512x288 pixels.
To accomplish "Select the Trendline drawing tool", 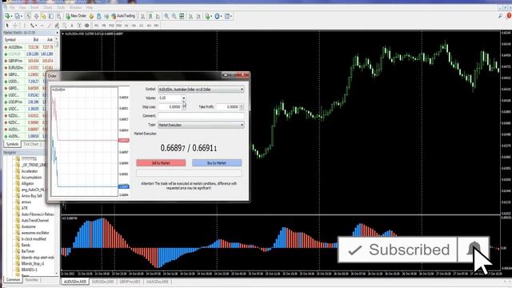I will 50,25.
